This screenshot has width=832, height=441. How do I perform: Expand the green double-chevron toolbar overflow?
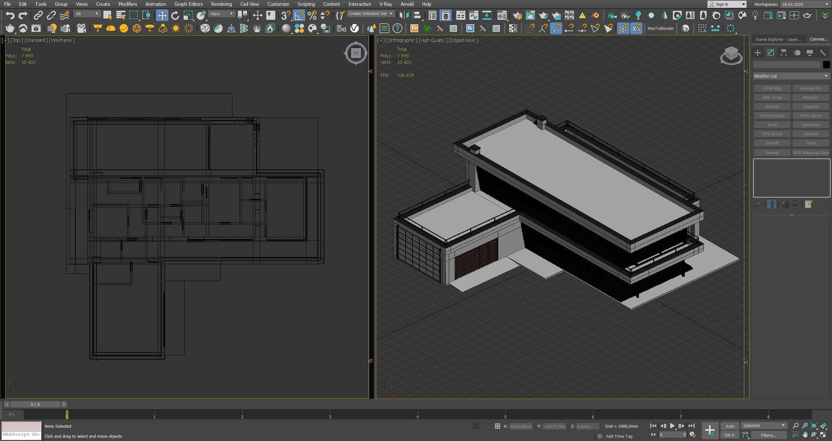[x=825, y=15]
